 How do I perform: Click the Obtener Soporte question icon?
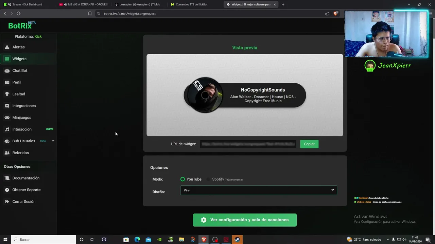click(x=7, y=190)
